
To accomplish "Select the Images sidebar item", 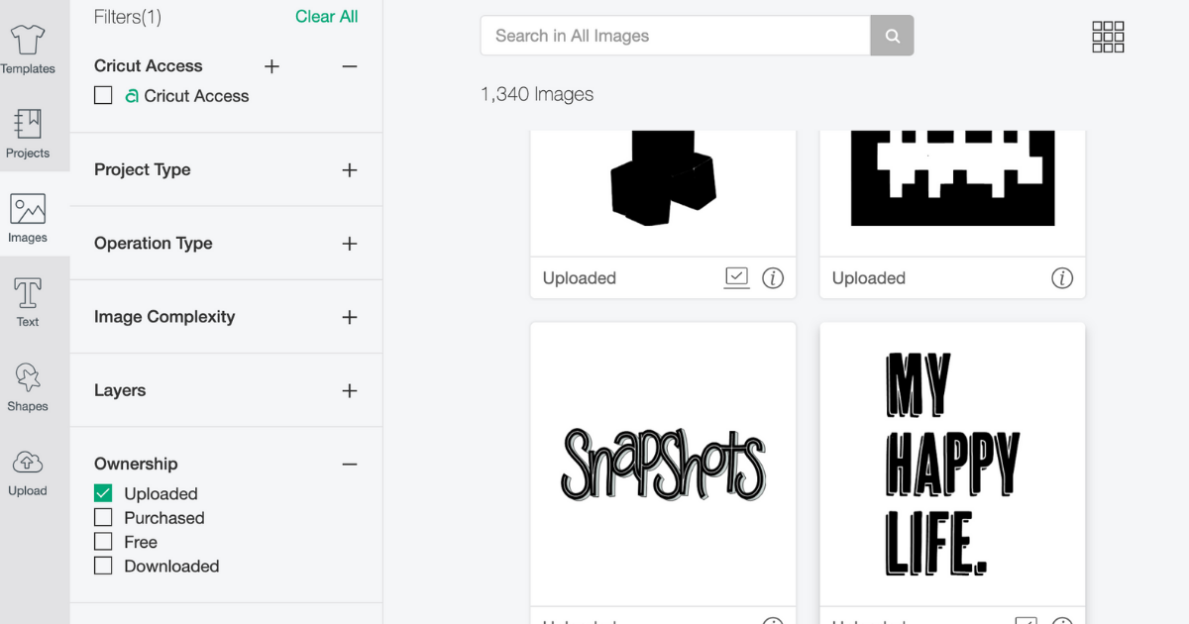I will pos(28,218).
